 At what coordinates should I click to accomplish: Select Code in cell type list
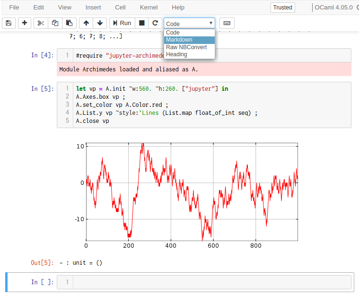(189, 33)
